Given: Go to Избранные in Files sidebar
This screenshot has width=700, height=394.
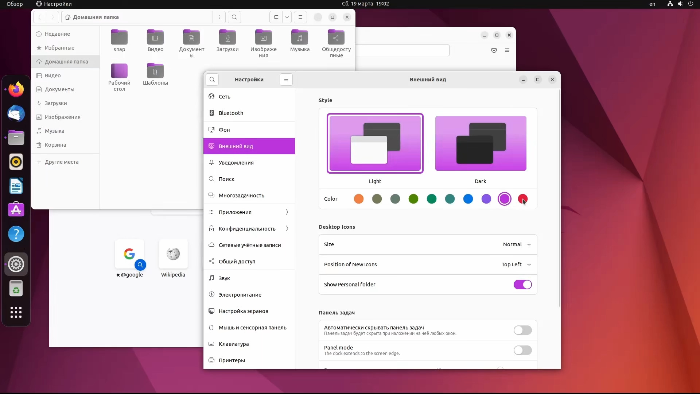Looking at the screenshot, I should pyautogui.click(x=65, y=48).
